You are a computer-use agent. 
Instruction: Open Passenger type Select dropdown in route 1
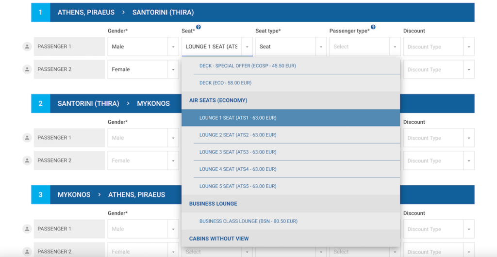pyautogui.click(x=365, y=47)
